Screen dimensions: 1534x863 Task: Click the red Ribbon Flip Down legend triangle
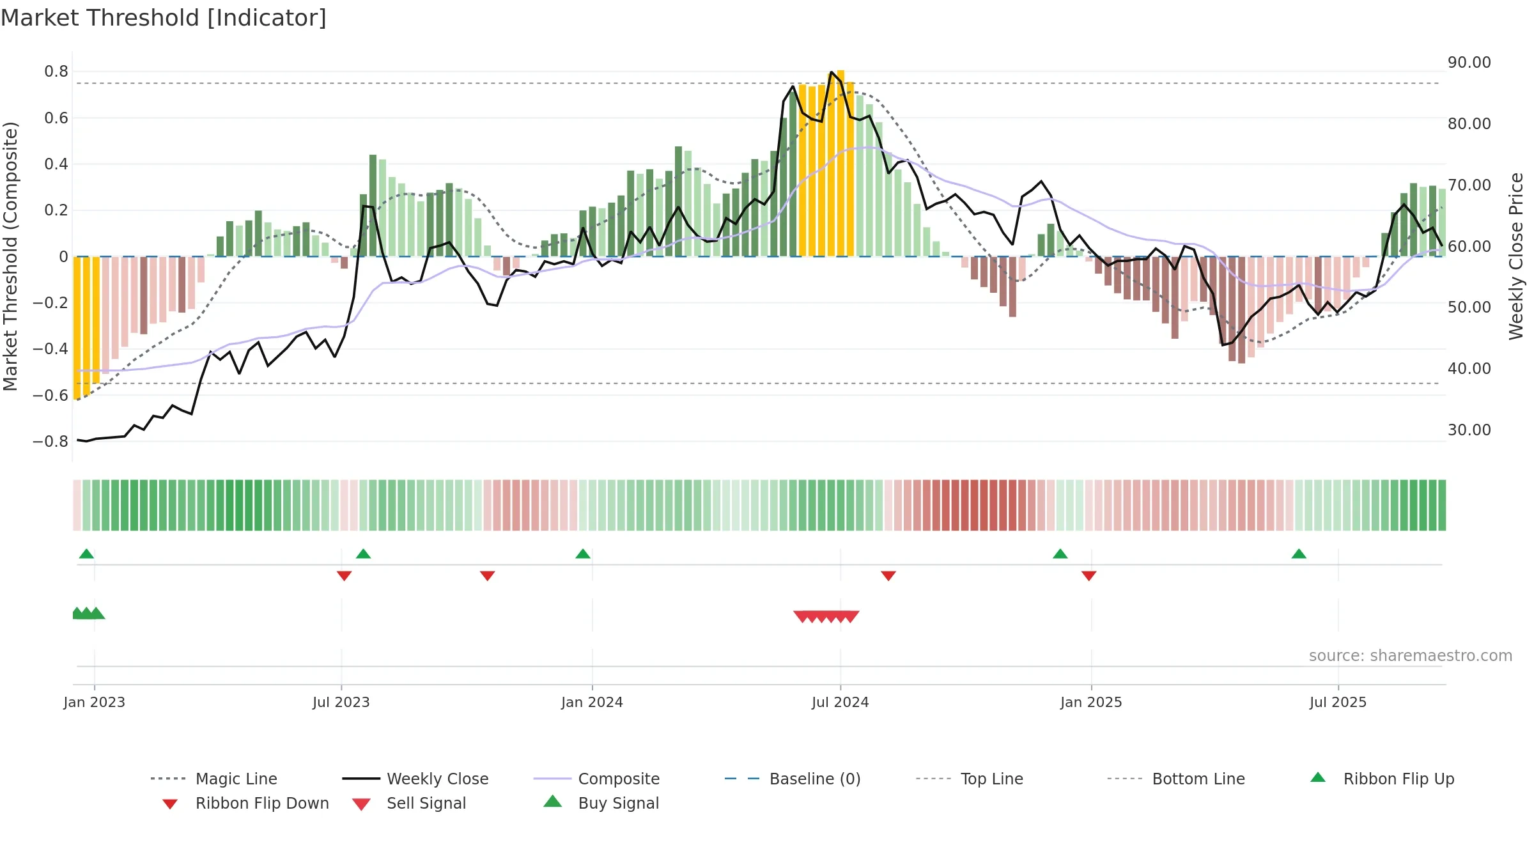pos(170,804)
